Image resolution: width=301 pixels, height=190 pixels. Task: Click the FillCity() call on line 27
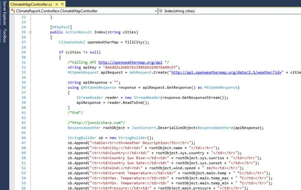137,42
